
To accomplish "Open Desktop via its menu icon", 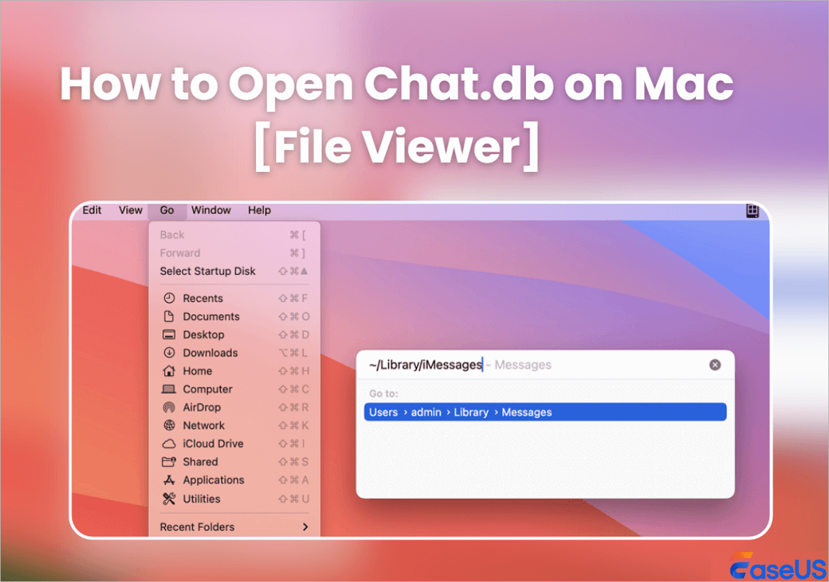I will [170, 334].
